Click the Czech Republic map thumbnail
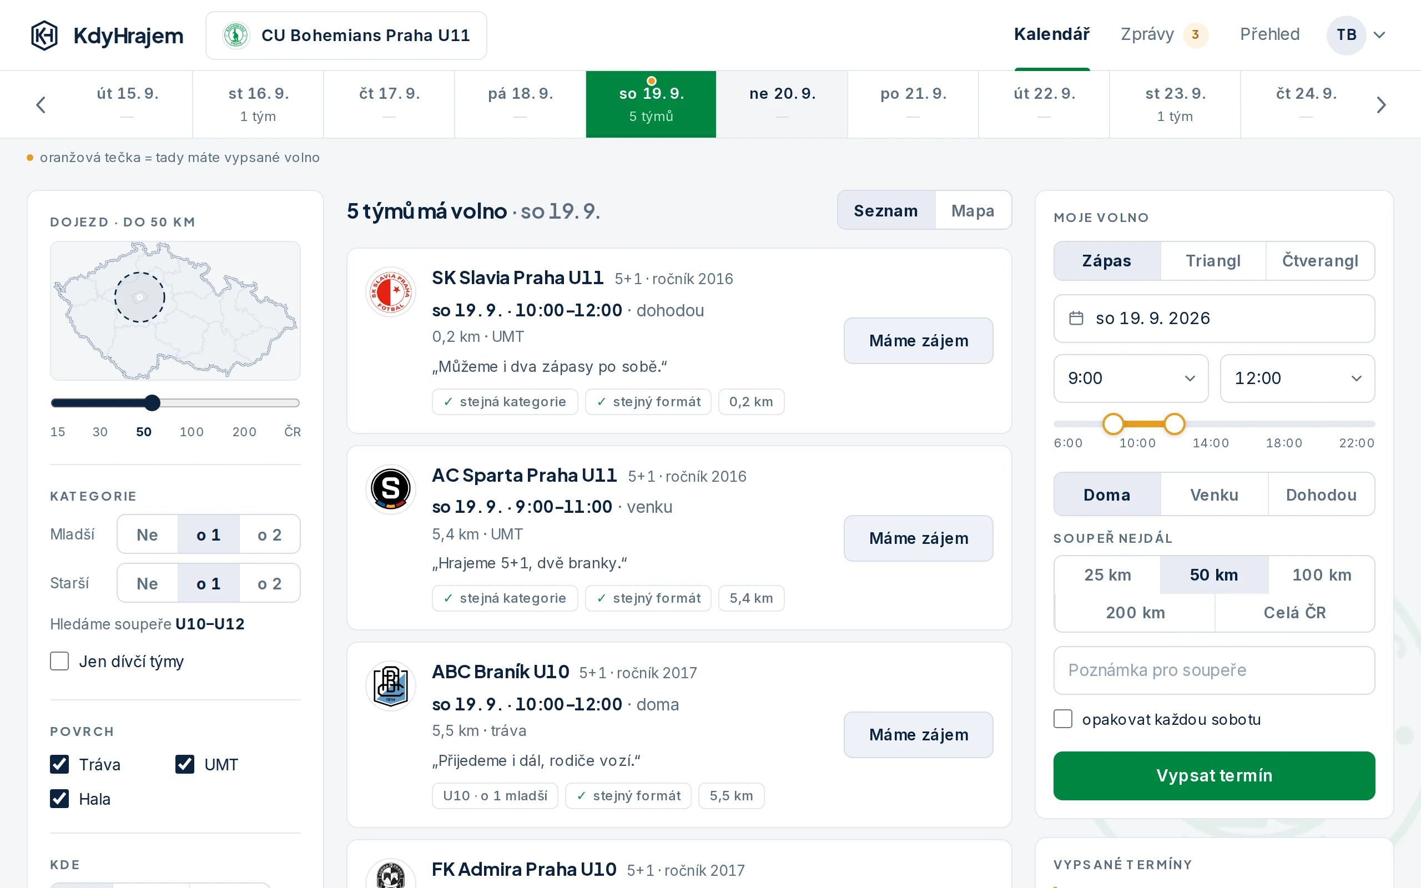Viewport: 1421px width, 888px height. (175, 310)
